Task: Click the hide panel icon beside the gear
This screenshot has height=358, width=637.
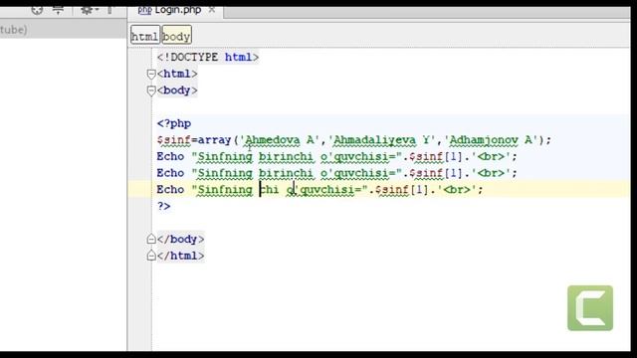Action: click(109, 10)
